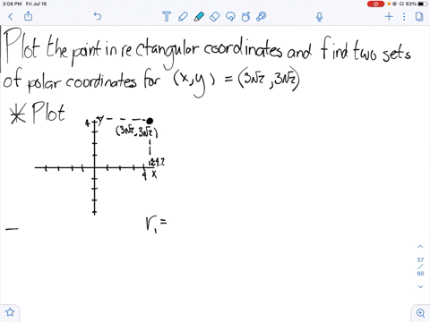This screenshot has width=430, height=322.
Task: Tap the favorite star icon
Action: pos(10,312)
